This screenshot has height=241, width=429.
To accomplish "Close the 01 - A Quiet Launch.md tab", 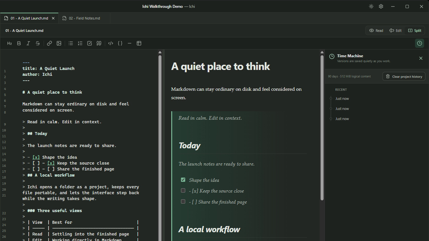I will [x=53, y=18].
